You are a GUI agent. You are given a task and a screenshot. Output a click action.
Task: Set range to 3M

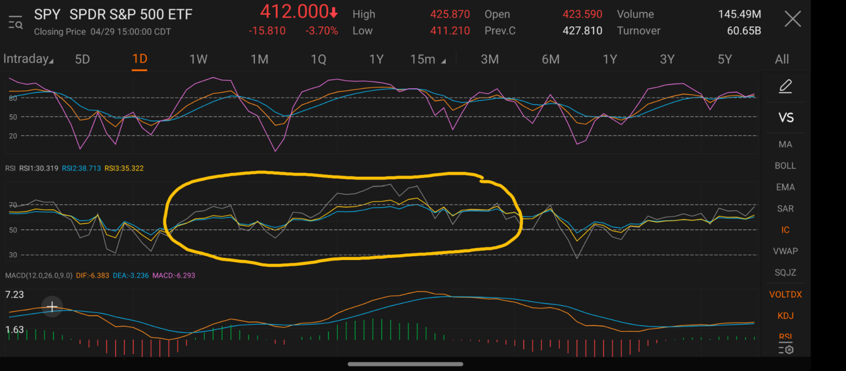click(x=490, y=59)
